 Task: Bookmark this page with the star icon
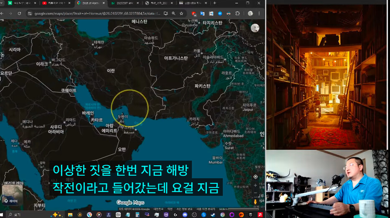181,13
